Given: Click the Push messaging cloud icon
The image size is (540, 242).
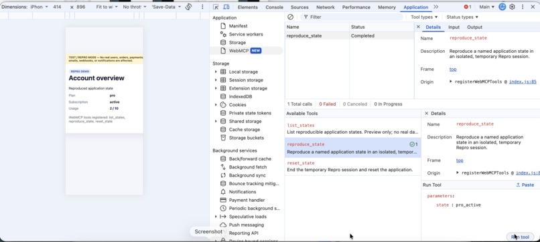Looking at the screenshot, I should tap(223, 225).
